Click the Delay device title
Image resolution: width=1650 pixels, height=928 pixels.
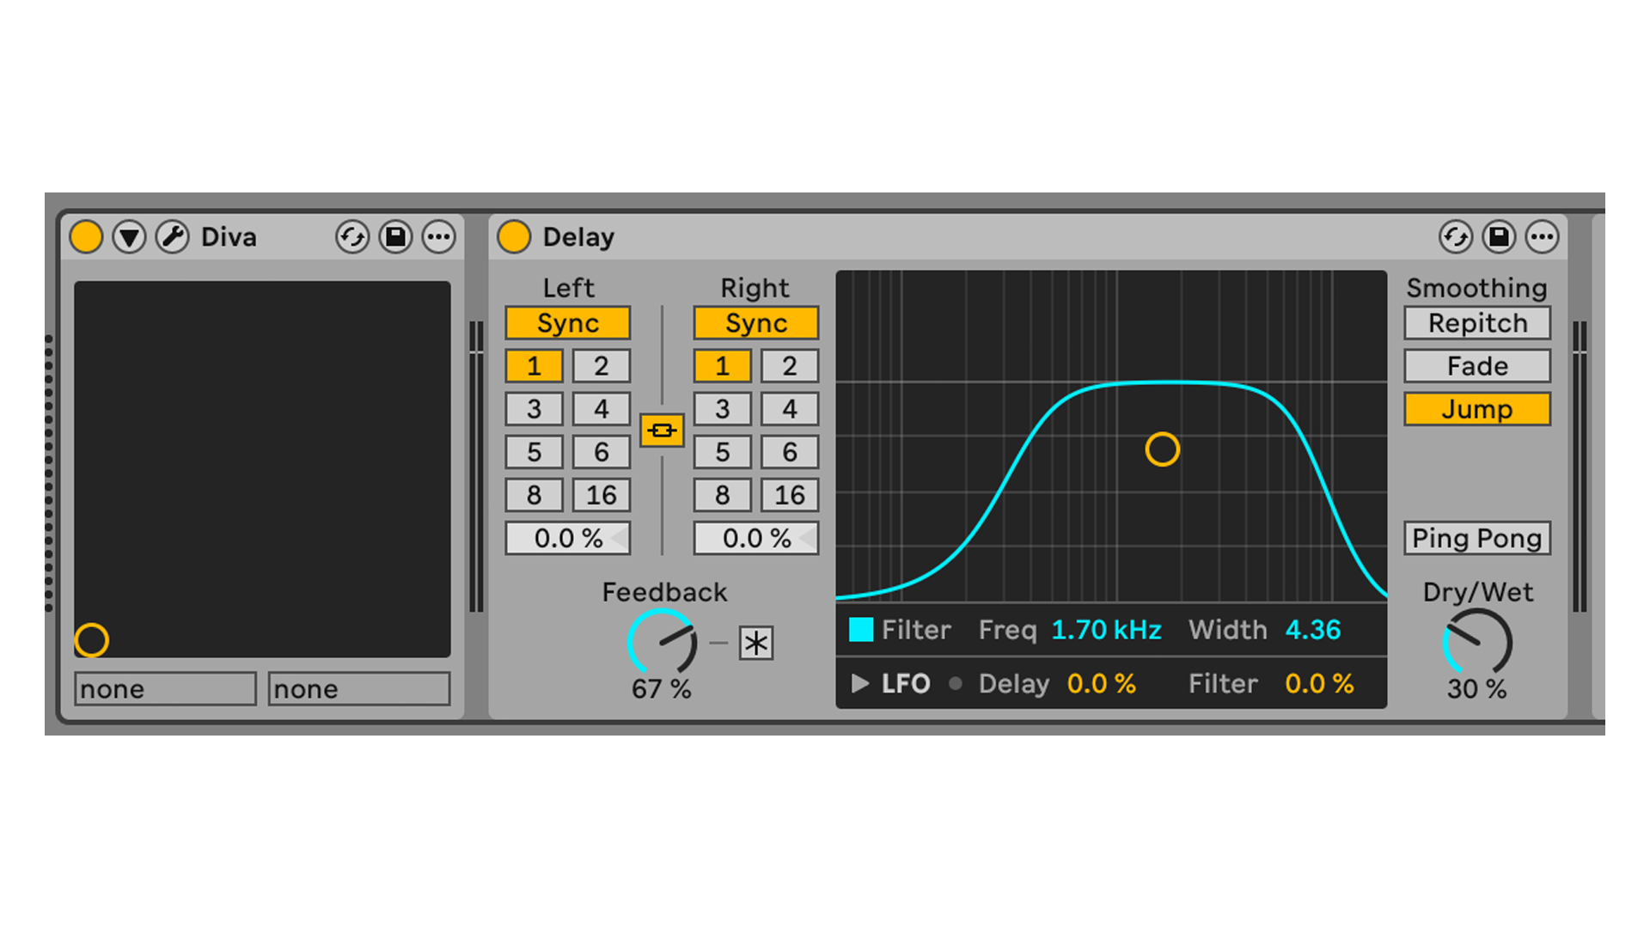coord(578,236)
